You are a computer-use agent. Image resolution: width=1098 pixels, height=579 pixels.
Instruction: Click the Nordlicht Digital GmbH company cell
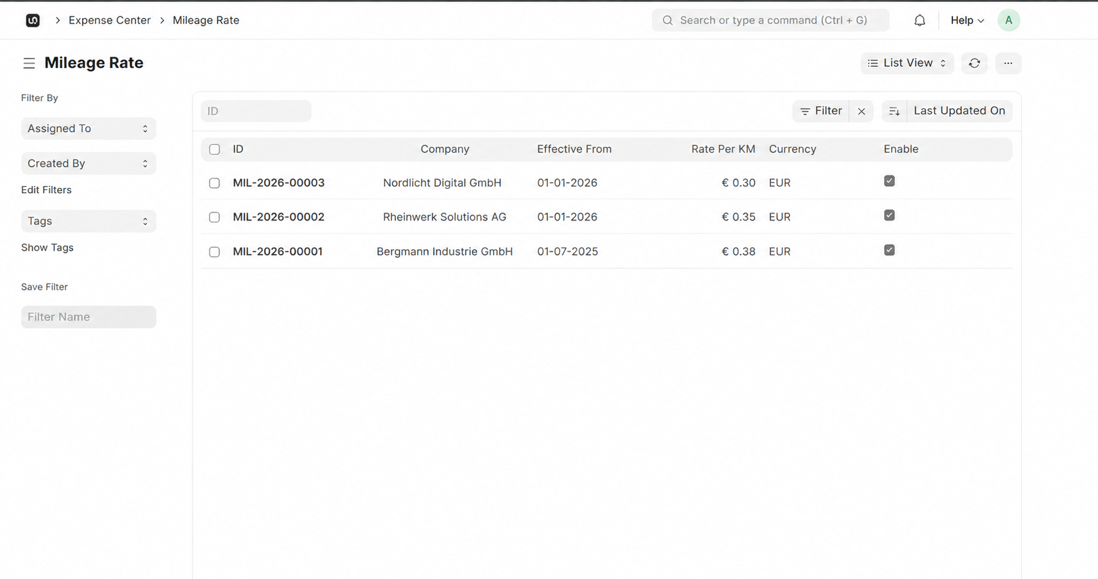click(x=442, y=183)
